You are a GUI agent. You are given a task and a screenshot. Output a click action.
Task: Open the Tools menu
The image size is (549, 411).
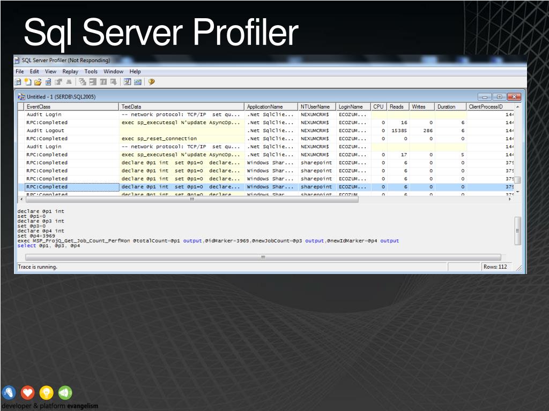91,71
